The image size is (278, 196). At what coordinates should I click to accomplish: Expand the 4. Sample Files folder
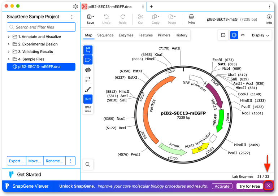pyautogui.click(x=9, y=59)
